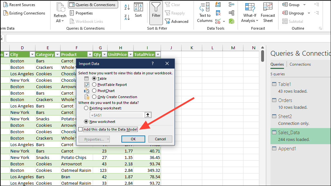Click the Consolidate icon in Data Tools
331x186 pixels.
232,5
